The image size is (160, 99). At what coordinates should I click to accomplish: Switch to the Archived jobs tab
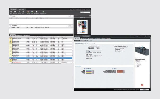click(x=27, y=35)
